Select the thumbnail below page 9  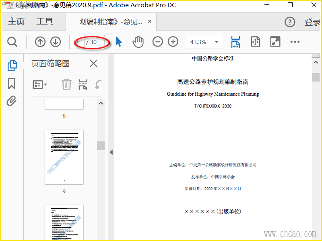point(64,222)
